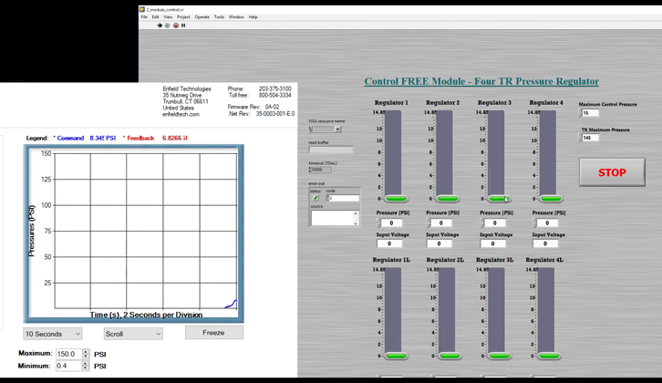Screen dimensions: 662x383
Task: Click the Feedback legend label
Action: pyautogui.click(x=139, y=138)
